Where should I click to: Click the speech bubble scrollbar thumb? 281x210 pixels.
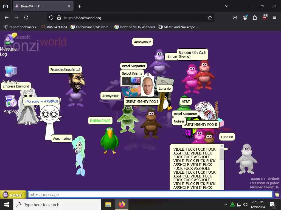[x=222, y=154]
